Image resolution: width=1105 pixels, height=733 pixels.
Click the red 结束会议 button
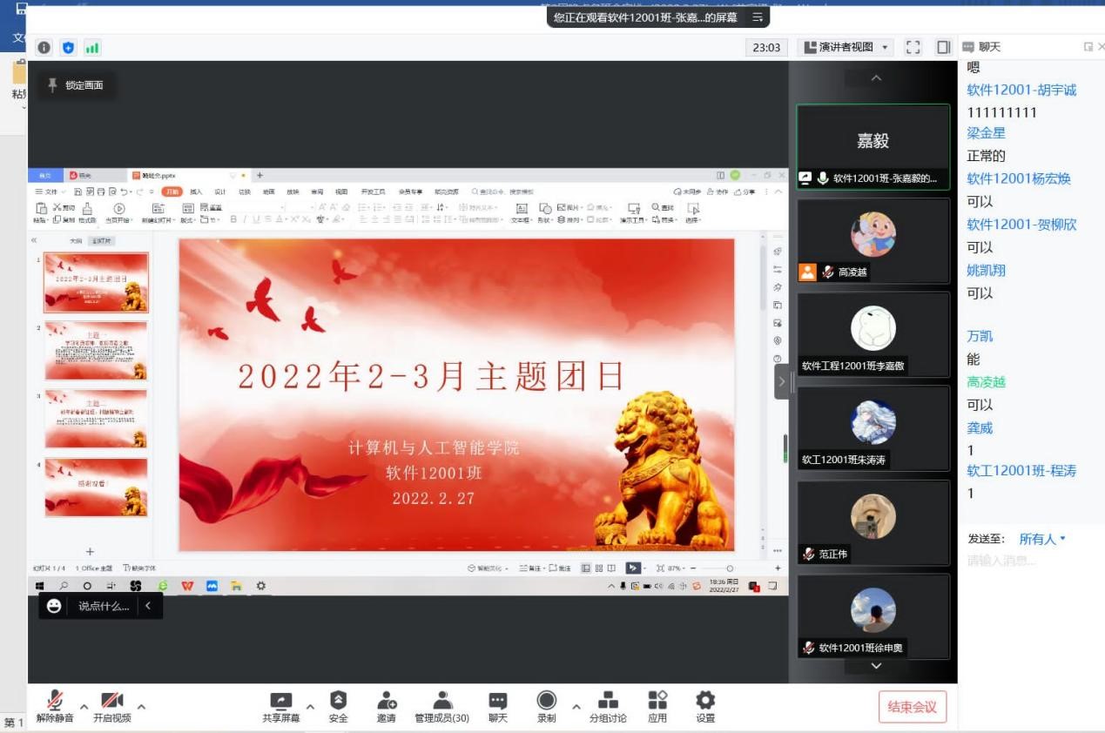912,706
